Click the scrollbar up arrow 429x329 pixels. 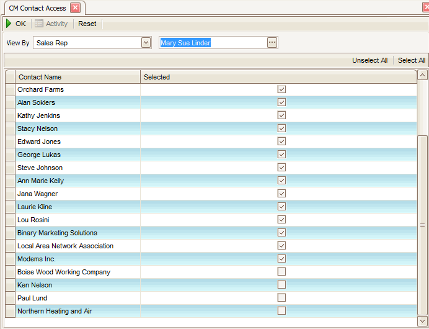tap(423, 75)
